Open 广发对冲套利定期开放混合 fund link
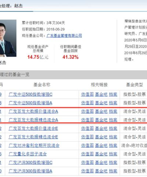Screen dimensions: 147x177 pos(34,145)
